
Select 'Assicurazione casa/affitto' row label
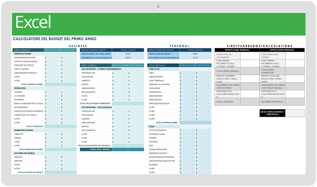(x=162, y=161)
